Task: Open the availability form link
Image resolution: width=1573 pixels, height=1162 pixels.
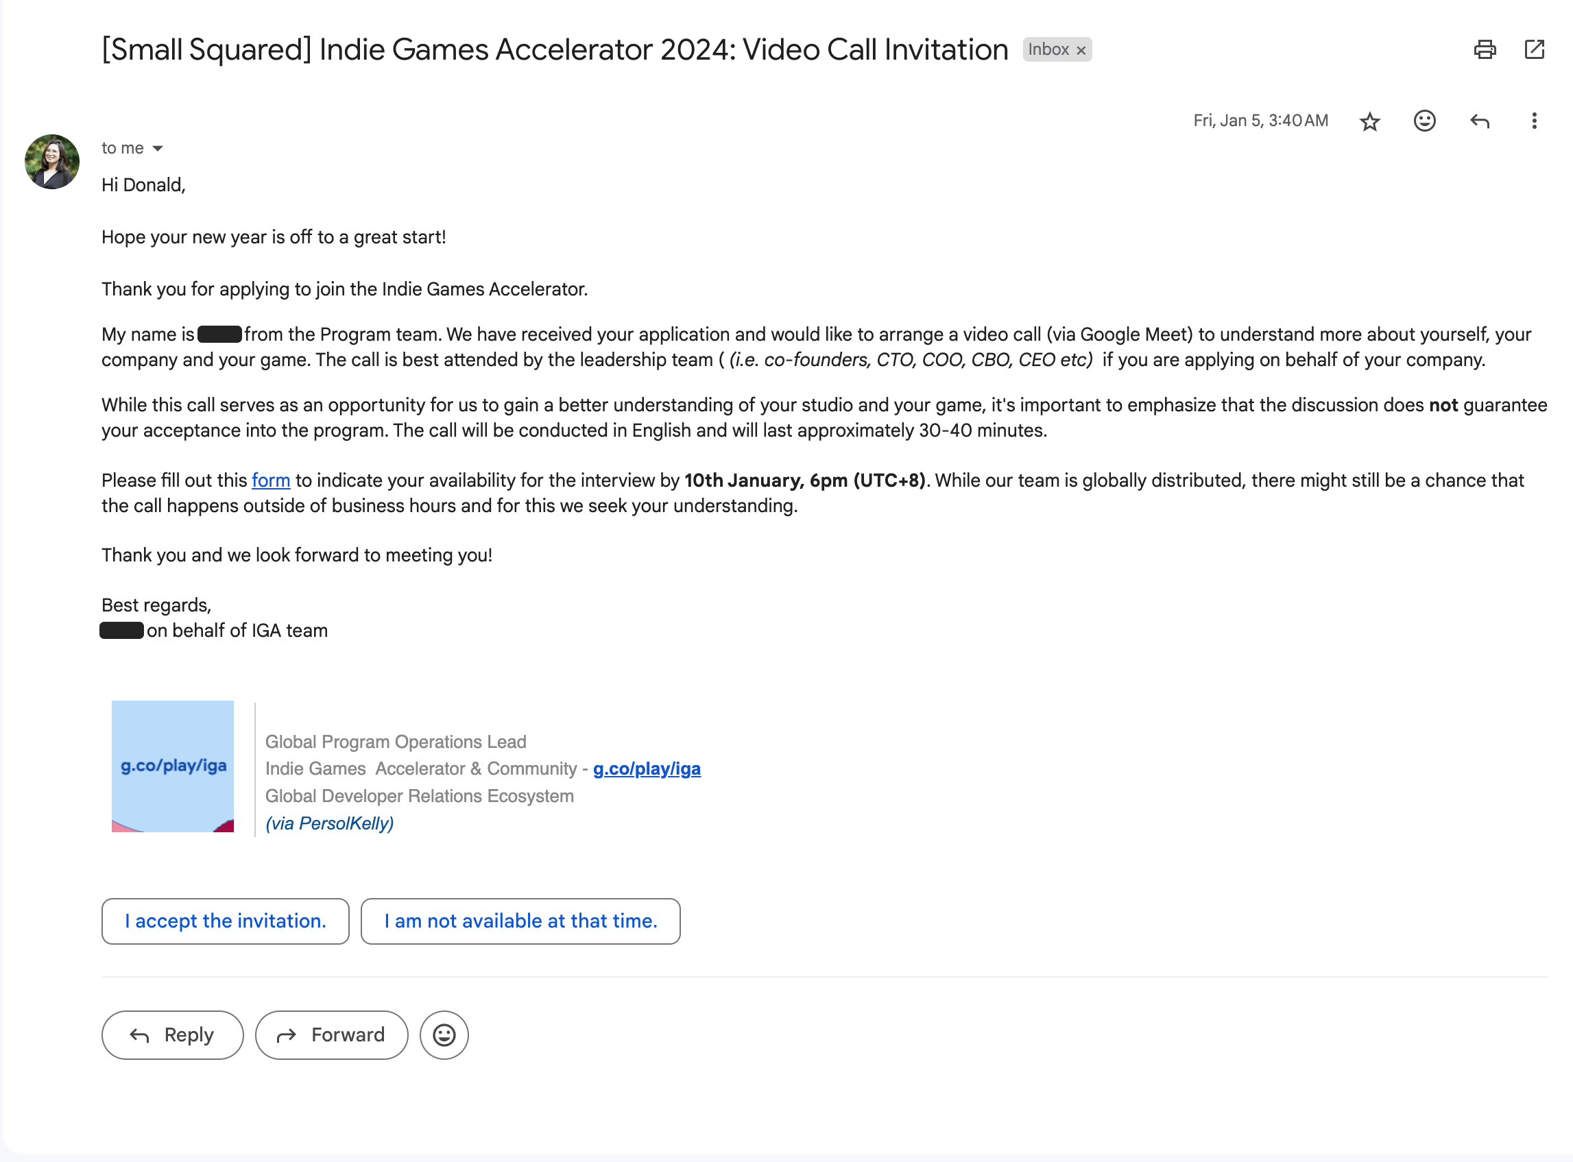Action: [271, 481]
